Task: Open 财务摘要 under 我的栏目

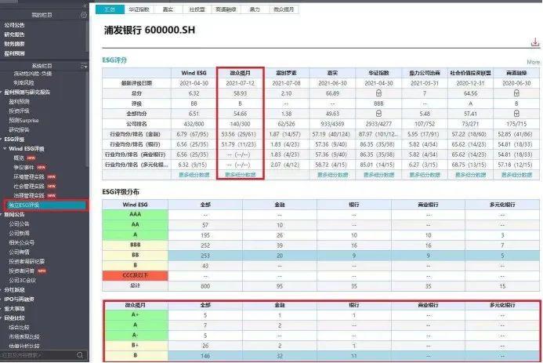Action: pos(14,44)
